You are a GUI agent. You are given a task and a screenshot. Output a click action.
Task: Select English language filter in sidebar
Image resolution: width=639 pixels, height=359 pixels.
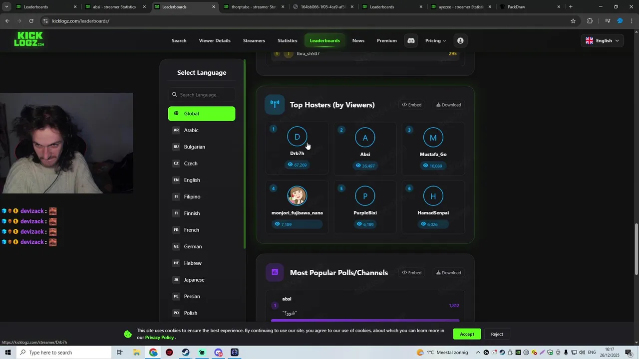pyautogui.click(x=202, y=180)
